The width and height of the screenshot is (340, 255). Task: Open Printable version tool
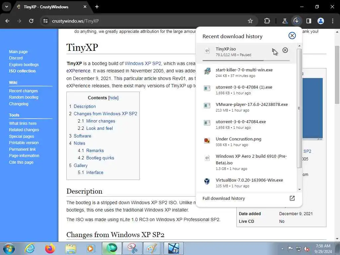[24, 143]
